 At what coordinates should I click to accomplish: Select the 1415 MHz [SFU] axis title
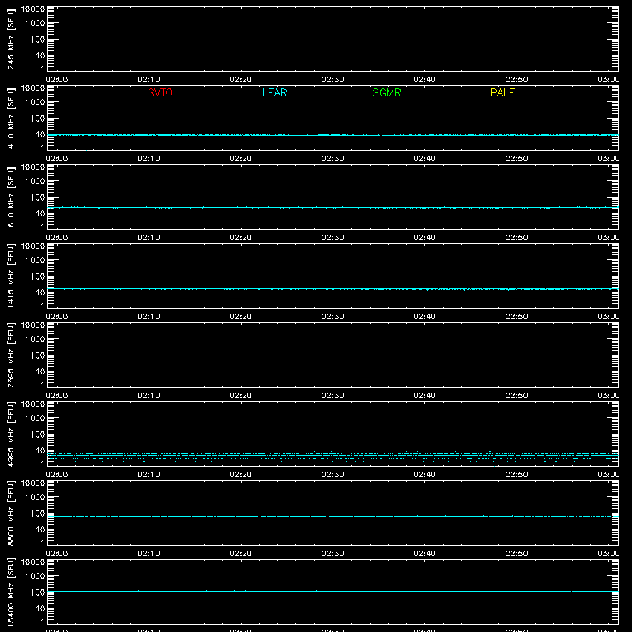(10, 276)
